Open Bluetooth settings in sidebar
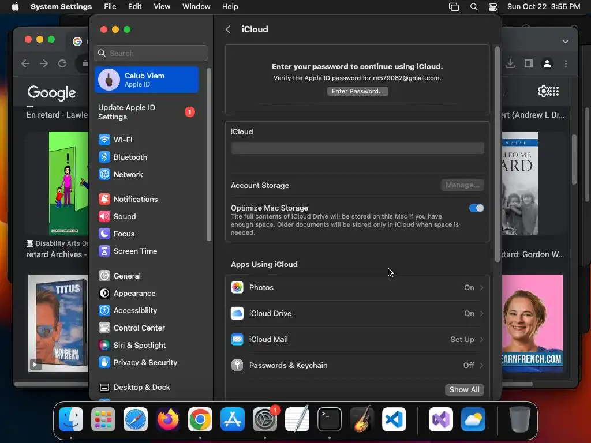 (146, 157)
